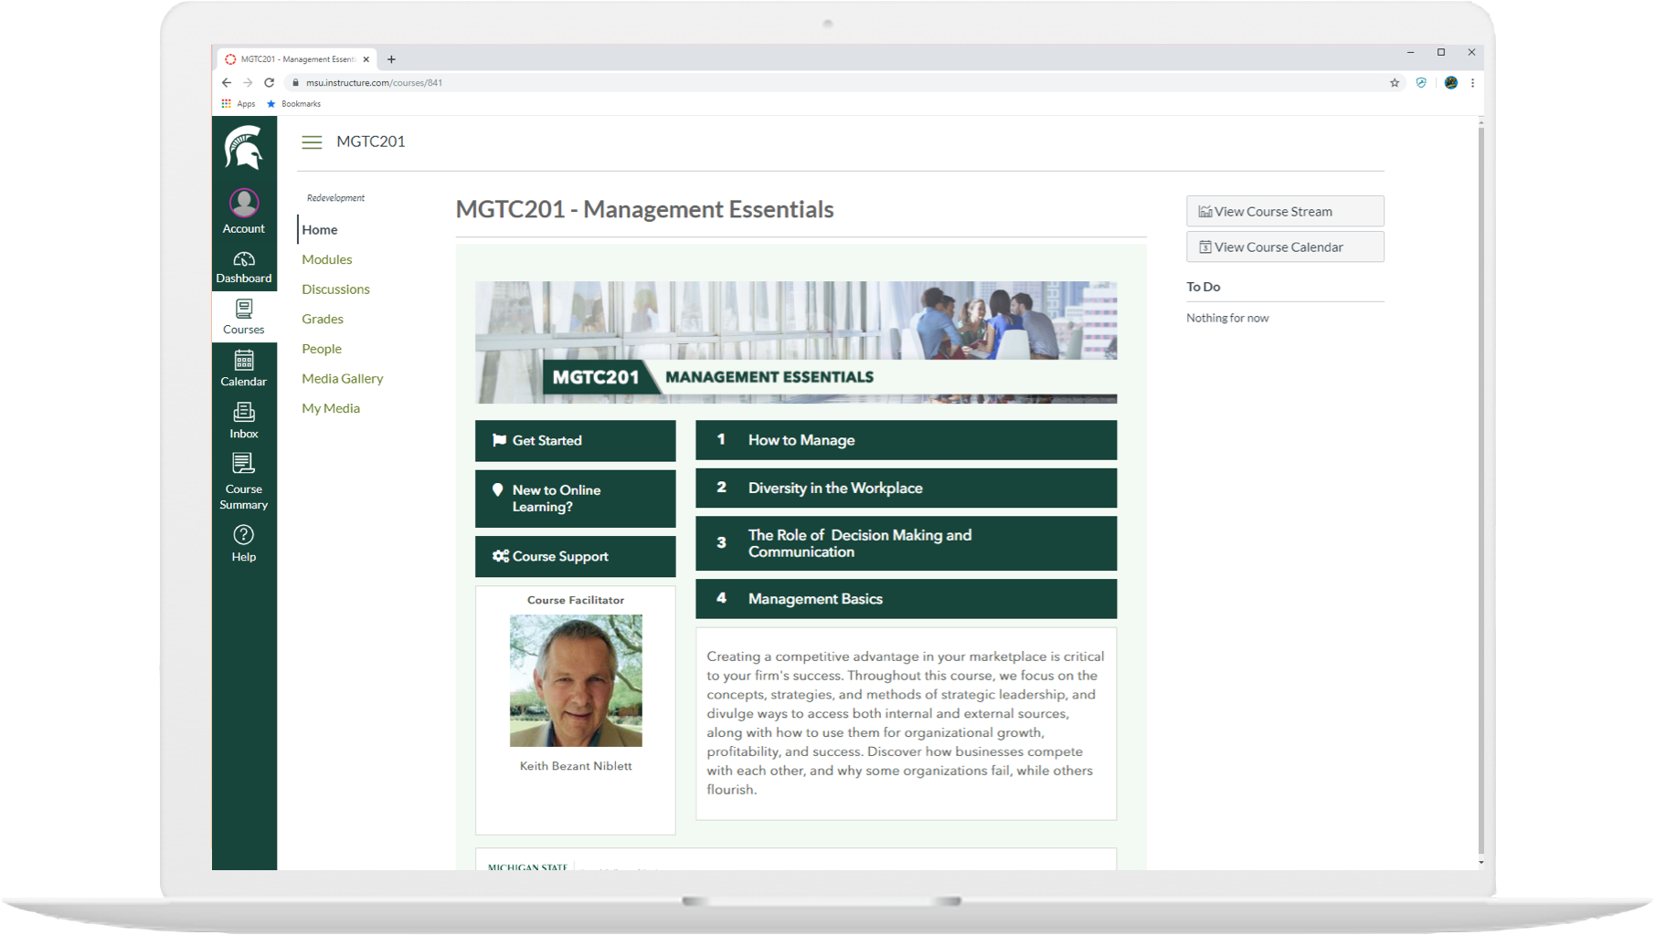Select Home in course navigation

[320, 229]
